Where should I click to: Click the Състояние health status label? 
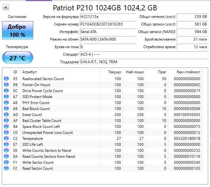point(17,17)
